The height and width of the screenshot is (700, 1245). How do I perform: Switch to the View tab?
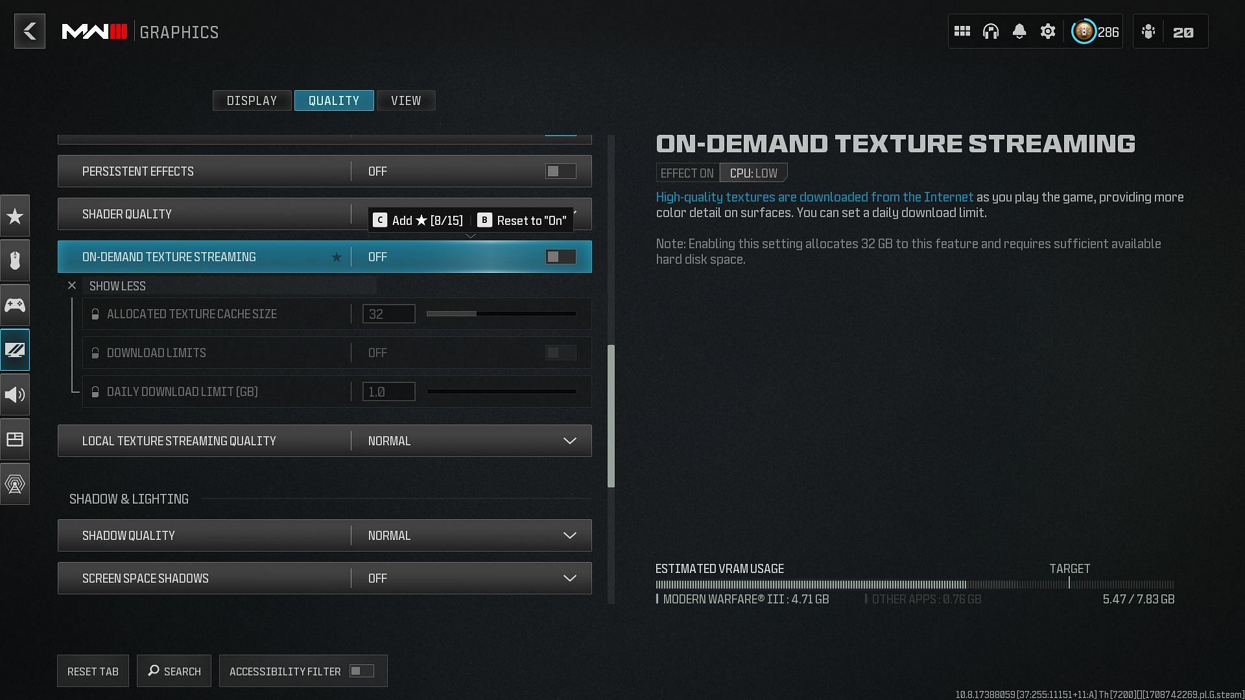pyautogui.click(x=406, y=100)
